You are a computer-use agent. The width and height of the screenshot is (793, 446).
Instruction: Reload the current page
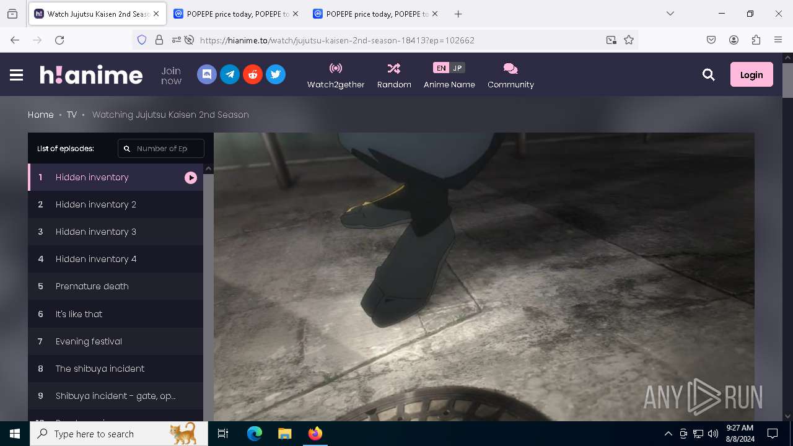click(x=59, y=40)
